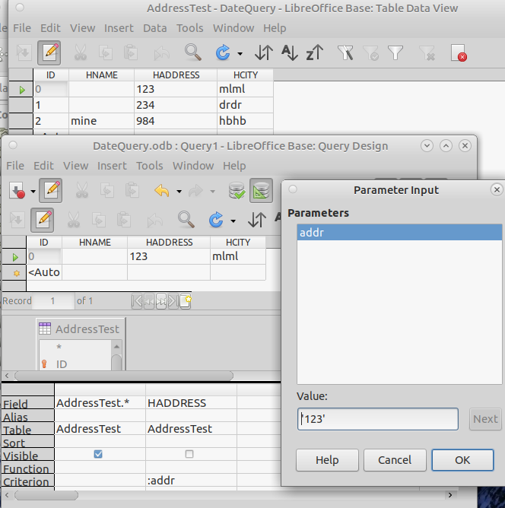Toggle Edit Data in Table Data View toolbar
This screenshot has width=505, height=508.
coord(49,52)
